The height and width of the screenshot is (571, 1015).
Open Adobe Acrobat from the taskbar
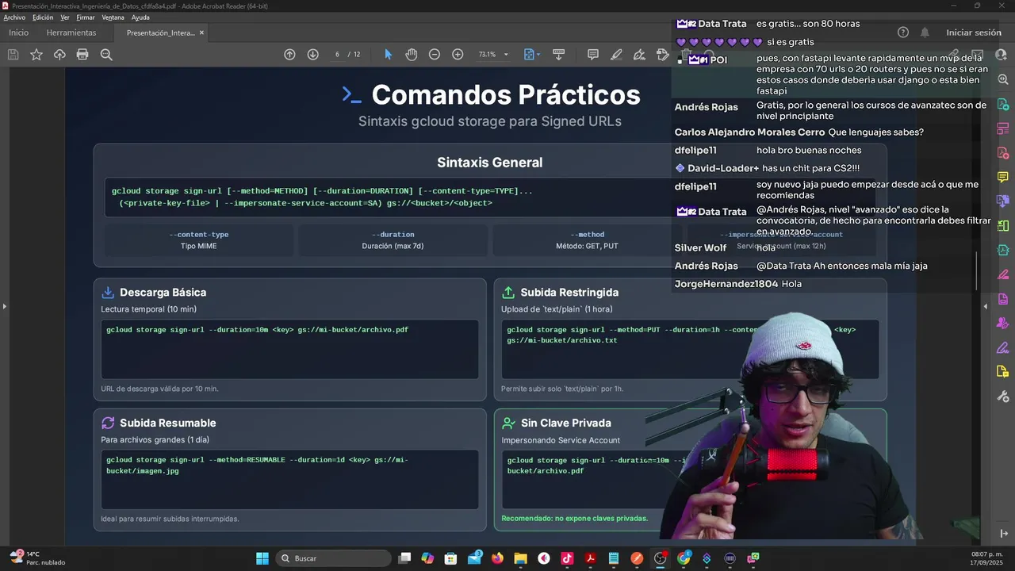pos(590,558)
